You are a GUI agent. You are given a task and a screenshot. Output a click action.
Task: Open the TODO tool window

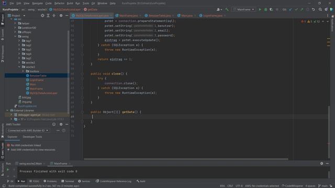click(34, 181)
